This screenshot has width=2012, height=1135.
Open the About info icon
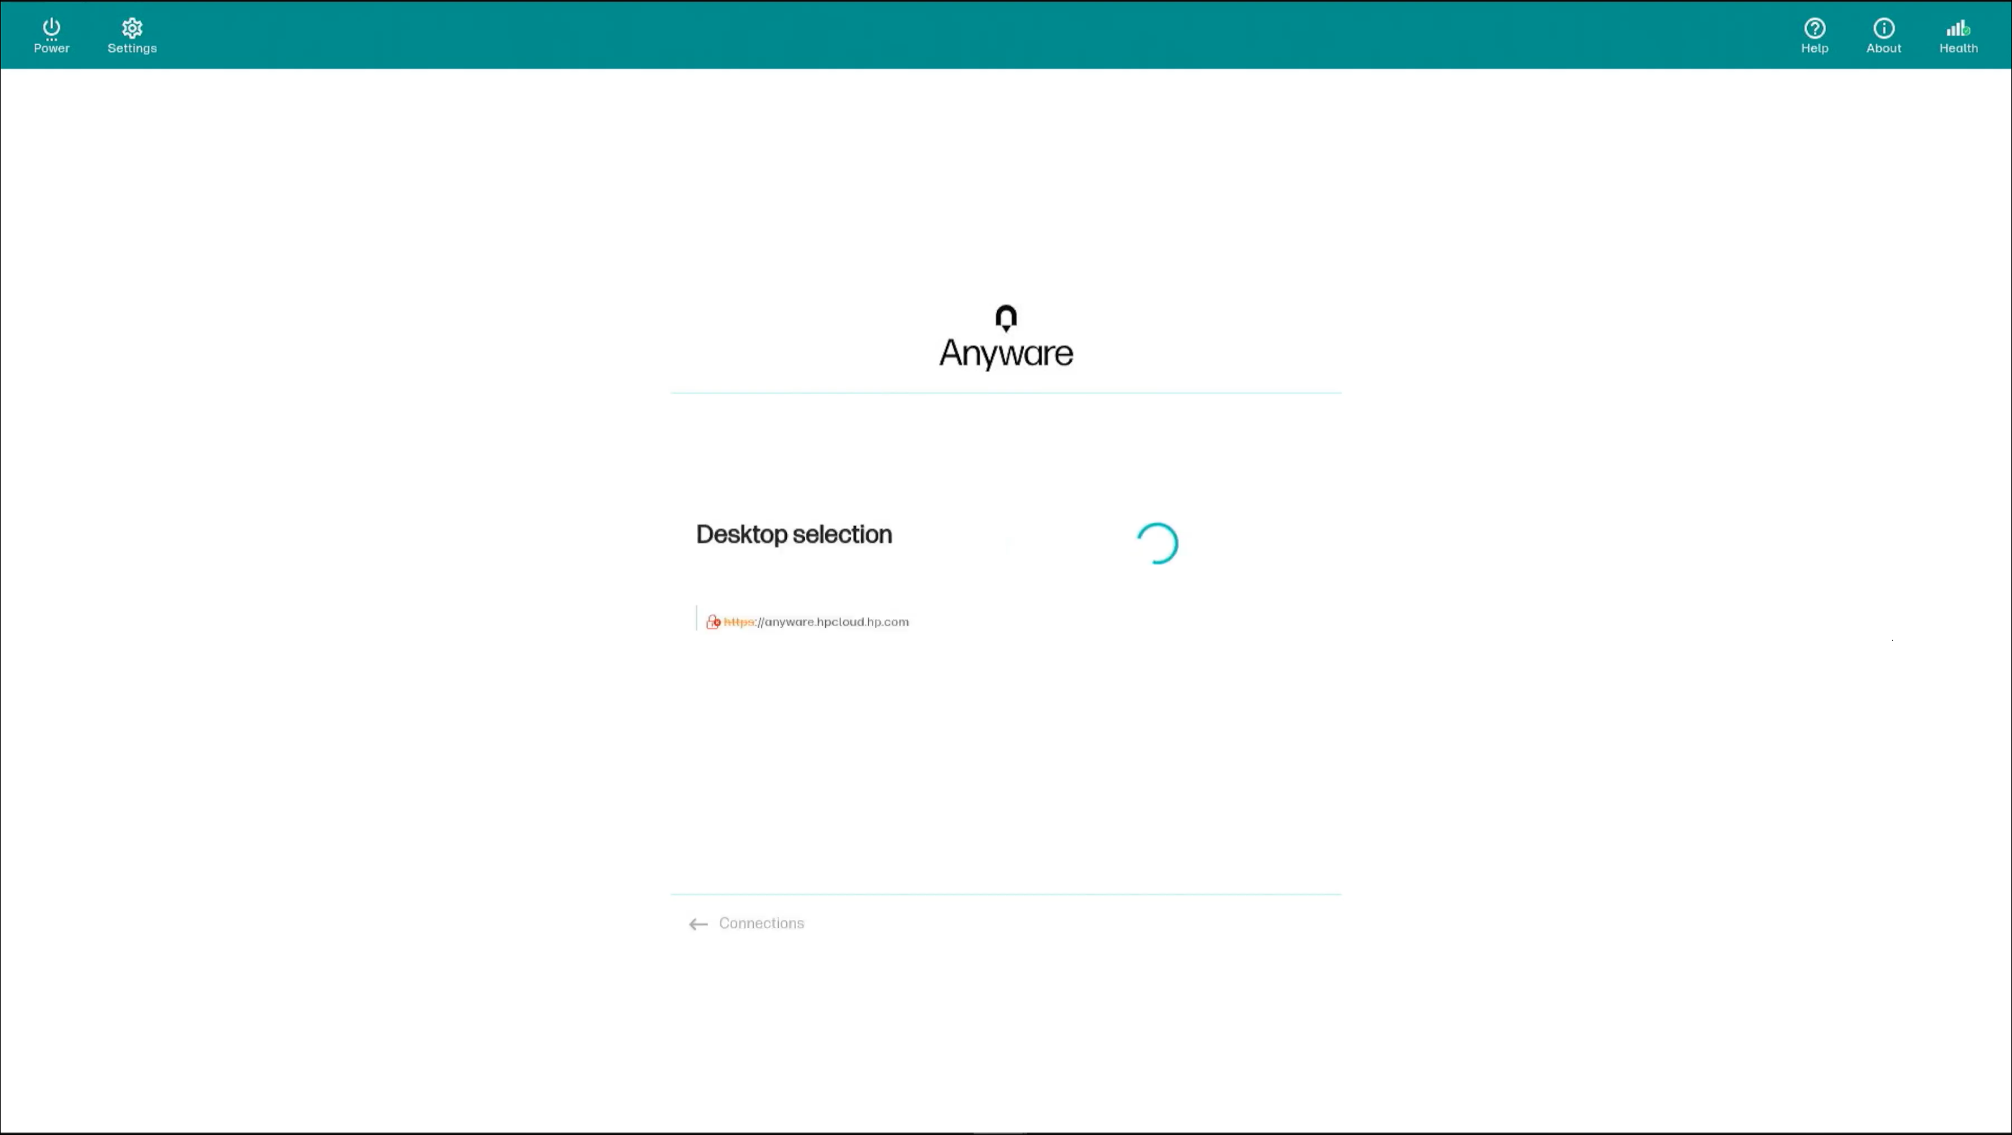click(1883, 36)
